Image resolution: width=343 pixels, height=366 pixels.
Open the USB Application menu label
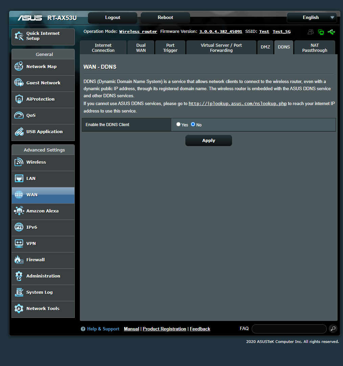click(x=45, y=131)
